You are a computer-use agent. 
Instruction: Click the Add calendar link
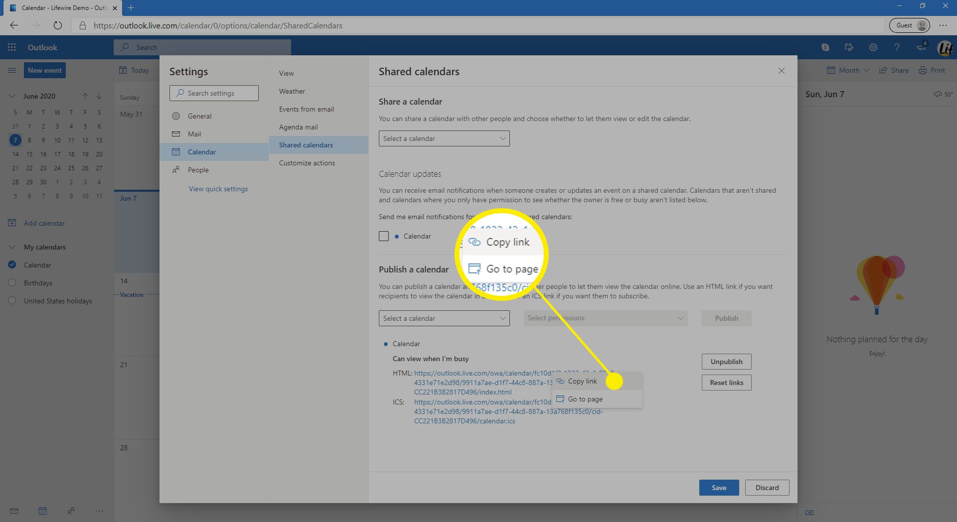click(44, 223)
